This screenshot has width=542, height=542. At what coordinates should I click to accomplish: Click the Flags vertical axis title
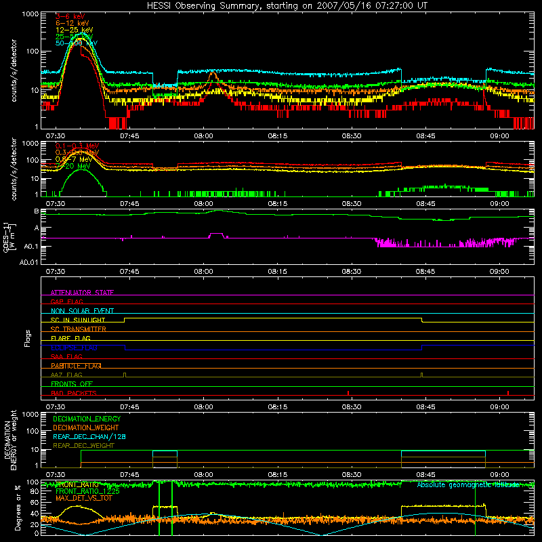pos(28,338)
